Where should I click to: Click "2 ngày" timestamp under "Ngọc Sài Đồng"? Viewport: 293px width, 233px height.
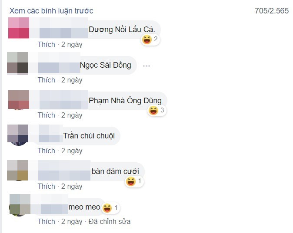pyautogui.click(x=72, y=80)
